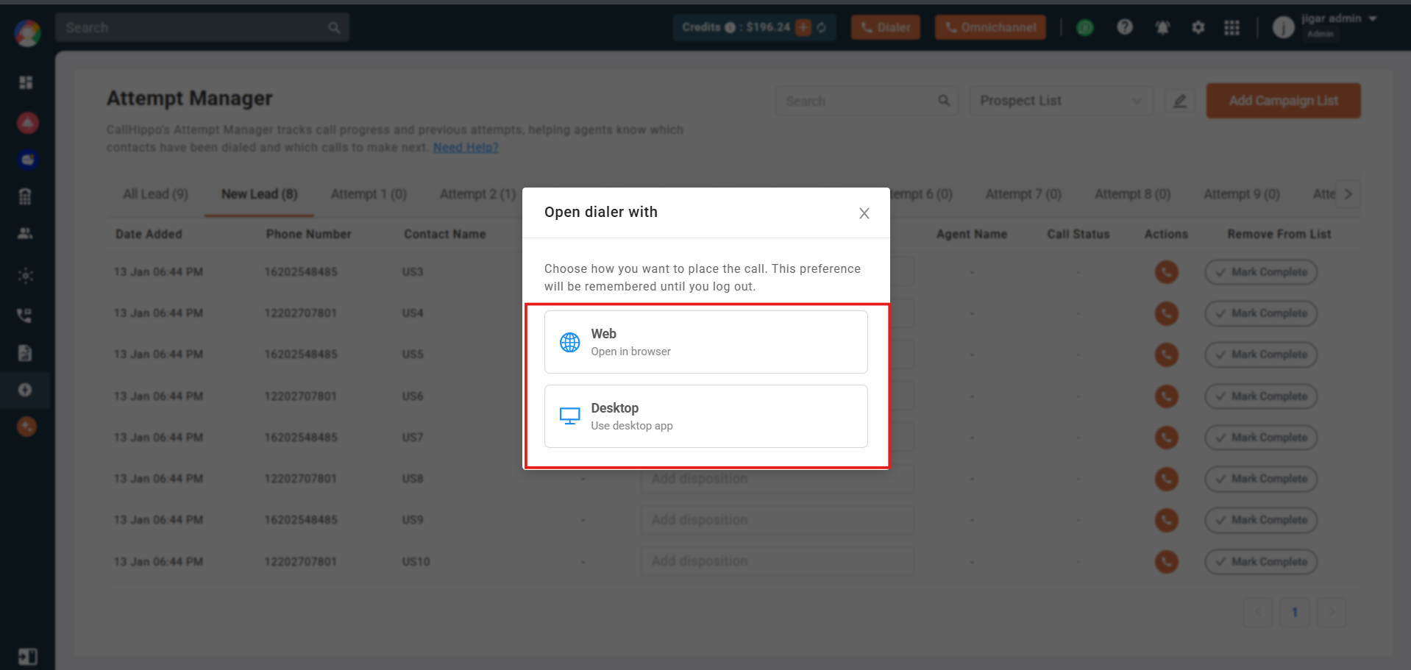Open the integrations gear sidebar icon
This screenshot has height=670, width=1411.
26,276
